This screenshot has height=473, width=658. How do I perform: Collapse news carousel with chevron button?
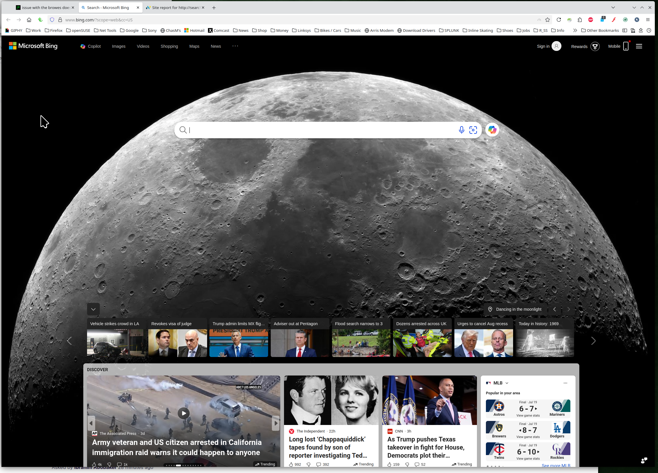[x=93, y=309]
